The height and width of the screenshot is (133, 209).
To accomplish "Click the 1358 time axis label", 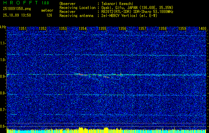I will (162, 28).
